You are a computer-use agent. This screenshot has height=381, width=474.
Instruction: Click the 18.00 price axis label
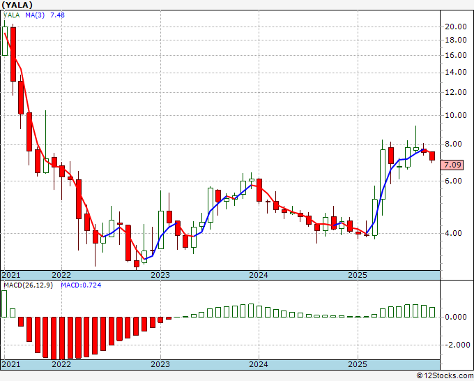coord(456,40)
